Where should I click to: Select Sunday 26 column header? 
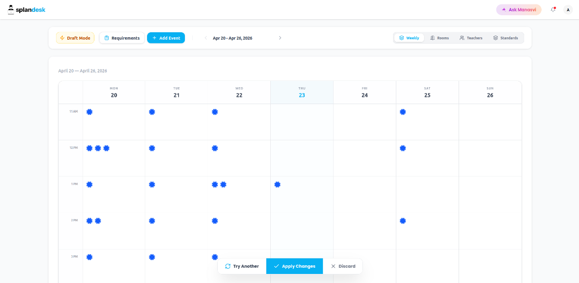[x=490, y=92]
